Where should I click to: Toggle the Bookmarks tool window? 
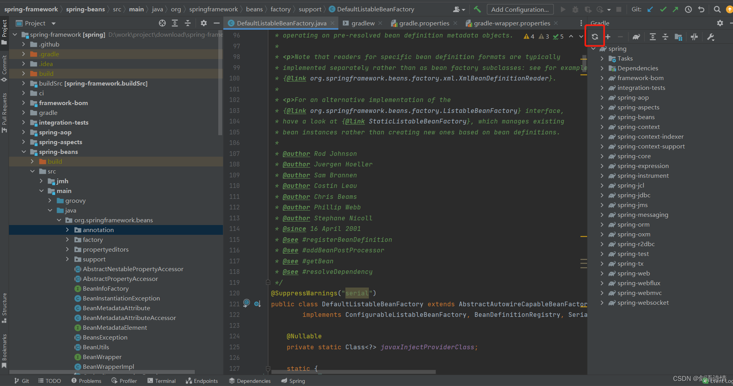click(4, 351)
